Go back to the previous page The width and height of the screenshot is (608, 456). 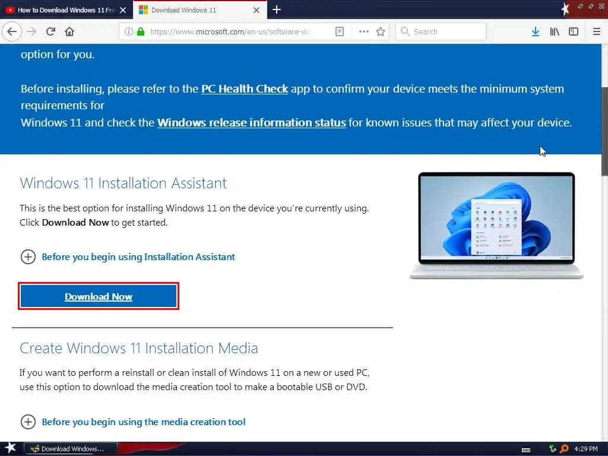point(12,31)
